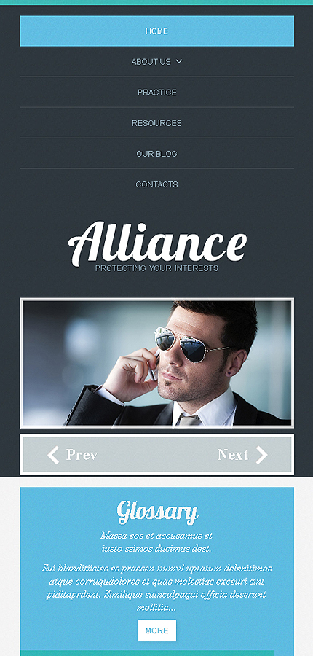The width and height of the screenshot is (313, 656).
Task: Expand the About Us dropdown chevron
Action: tap(179, 61)
